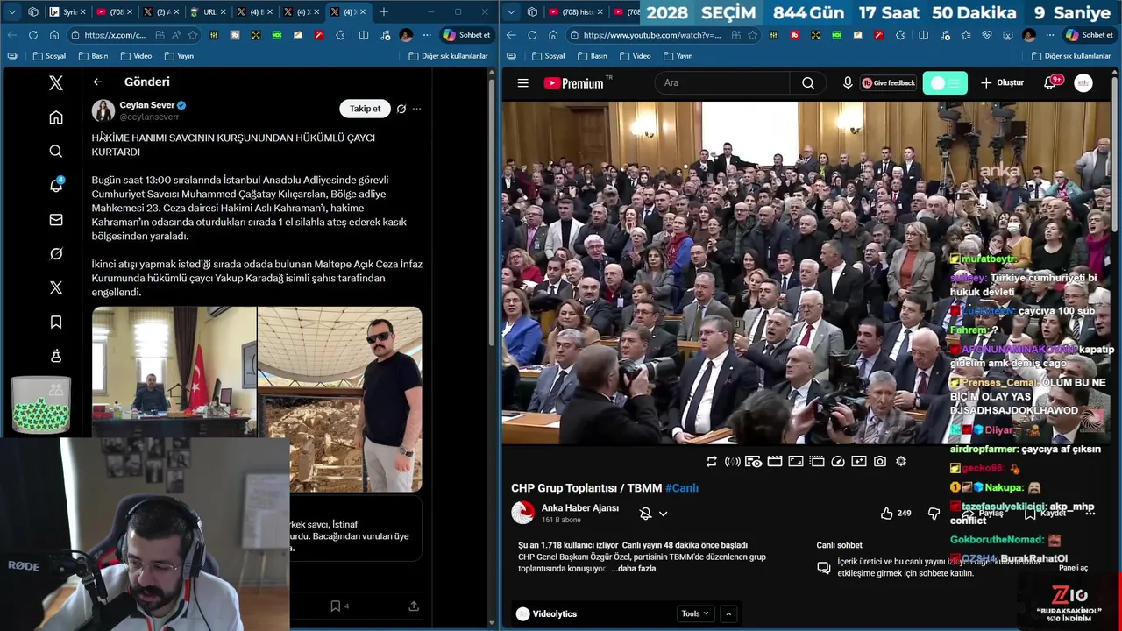Expand notification options chevron beside bell
Image resolution: width=1122 pixels, height=631 pixels.
(x=663, y=514)
